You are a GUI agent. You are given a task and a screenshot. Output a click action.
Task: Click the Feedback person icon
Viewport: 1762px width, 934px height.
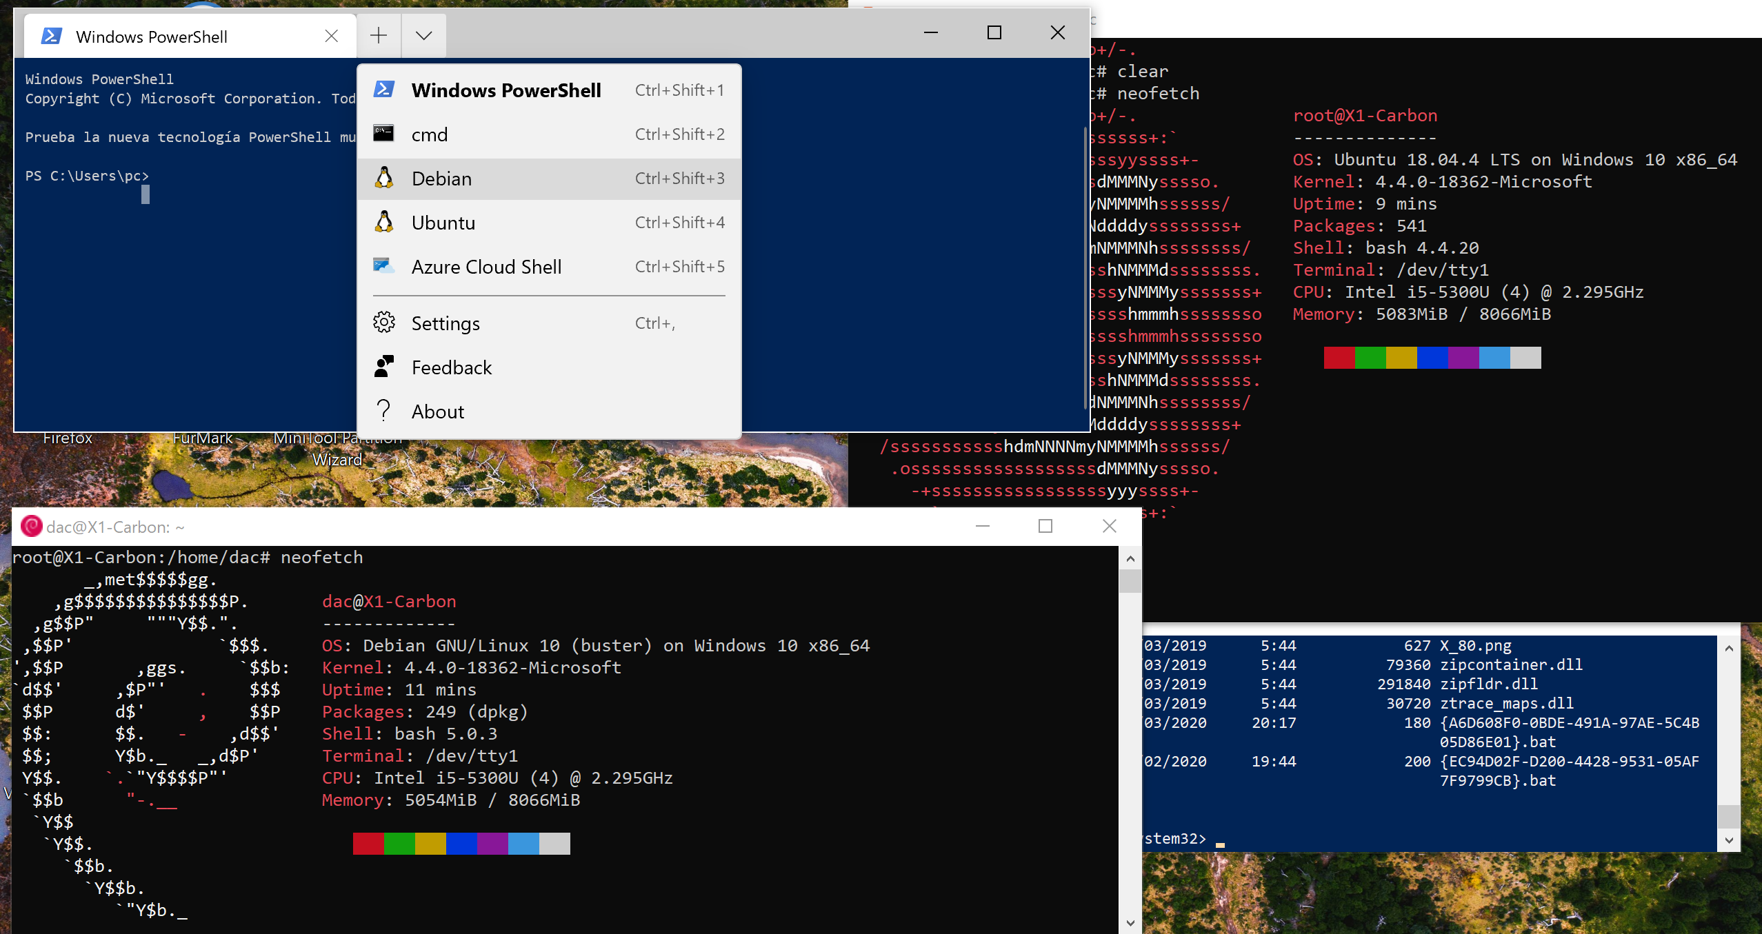click(383, 367)
